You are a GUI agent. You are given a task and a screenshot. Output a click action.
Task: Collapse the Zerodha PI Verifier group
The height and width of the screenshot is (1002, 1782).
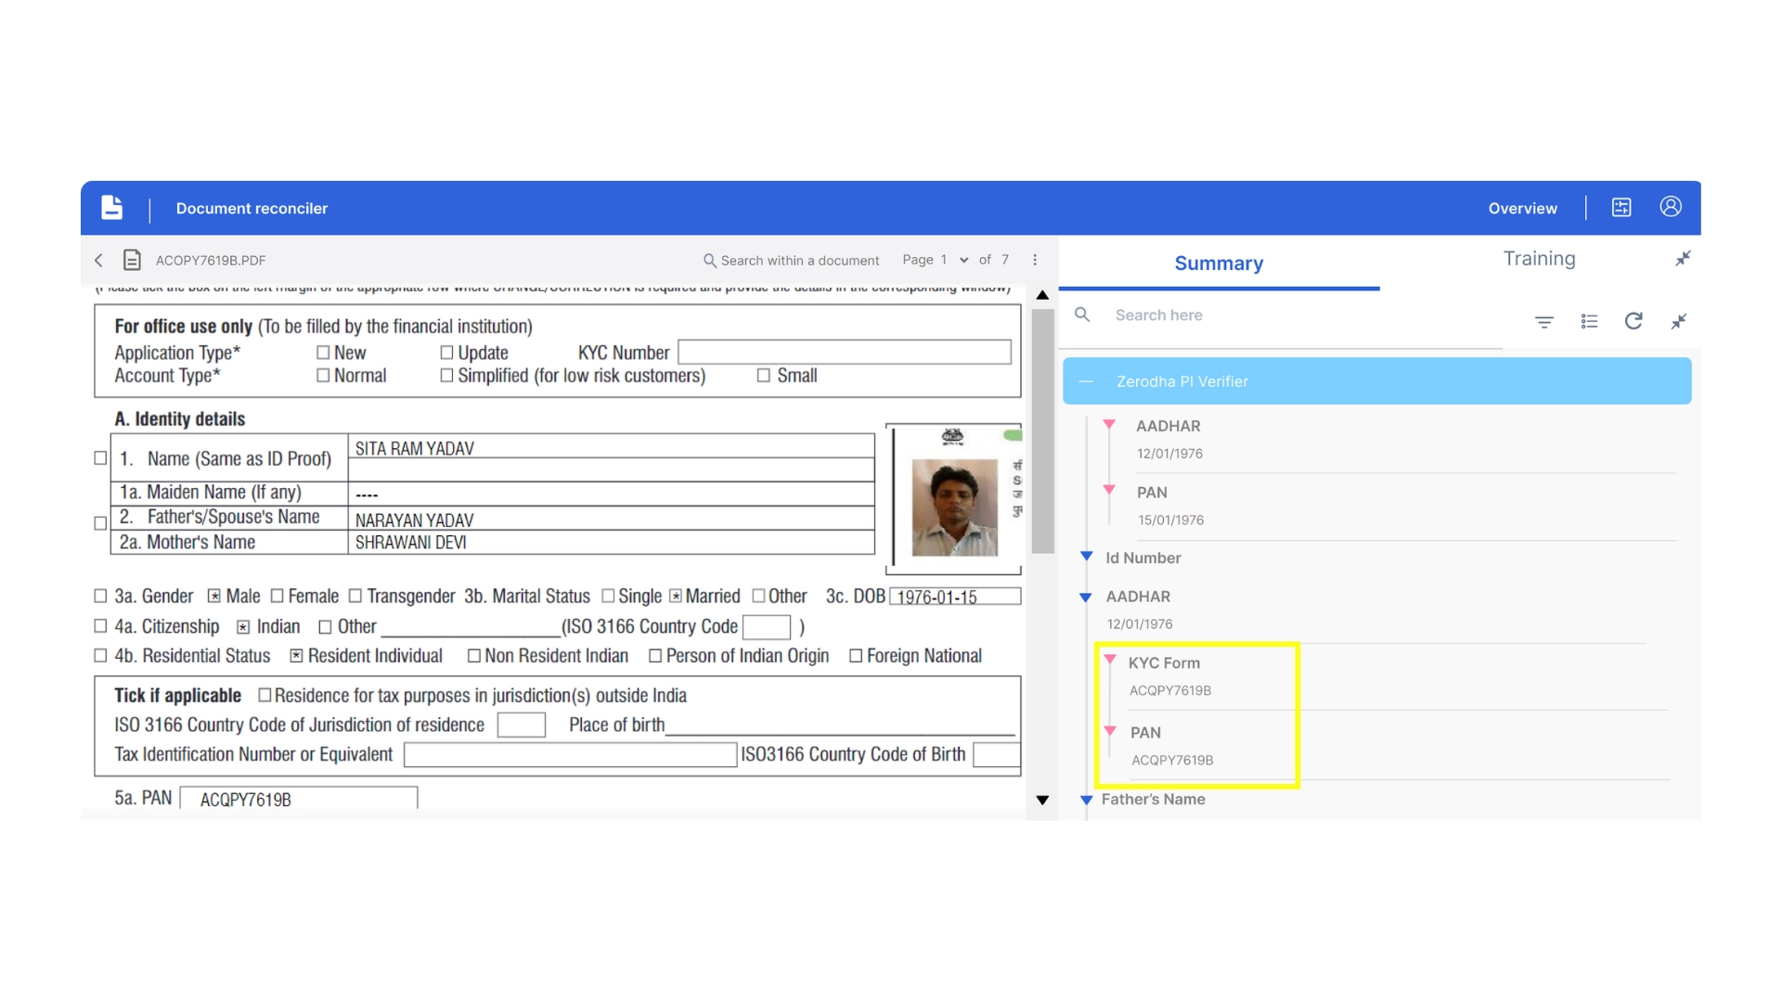coord(1086,381)
